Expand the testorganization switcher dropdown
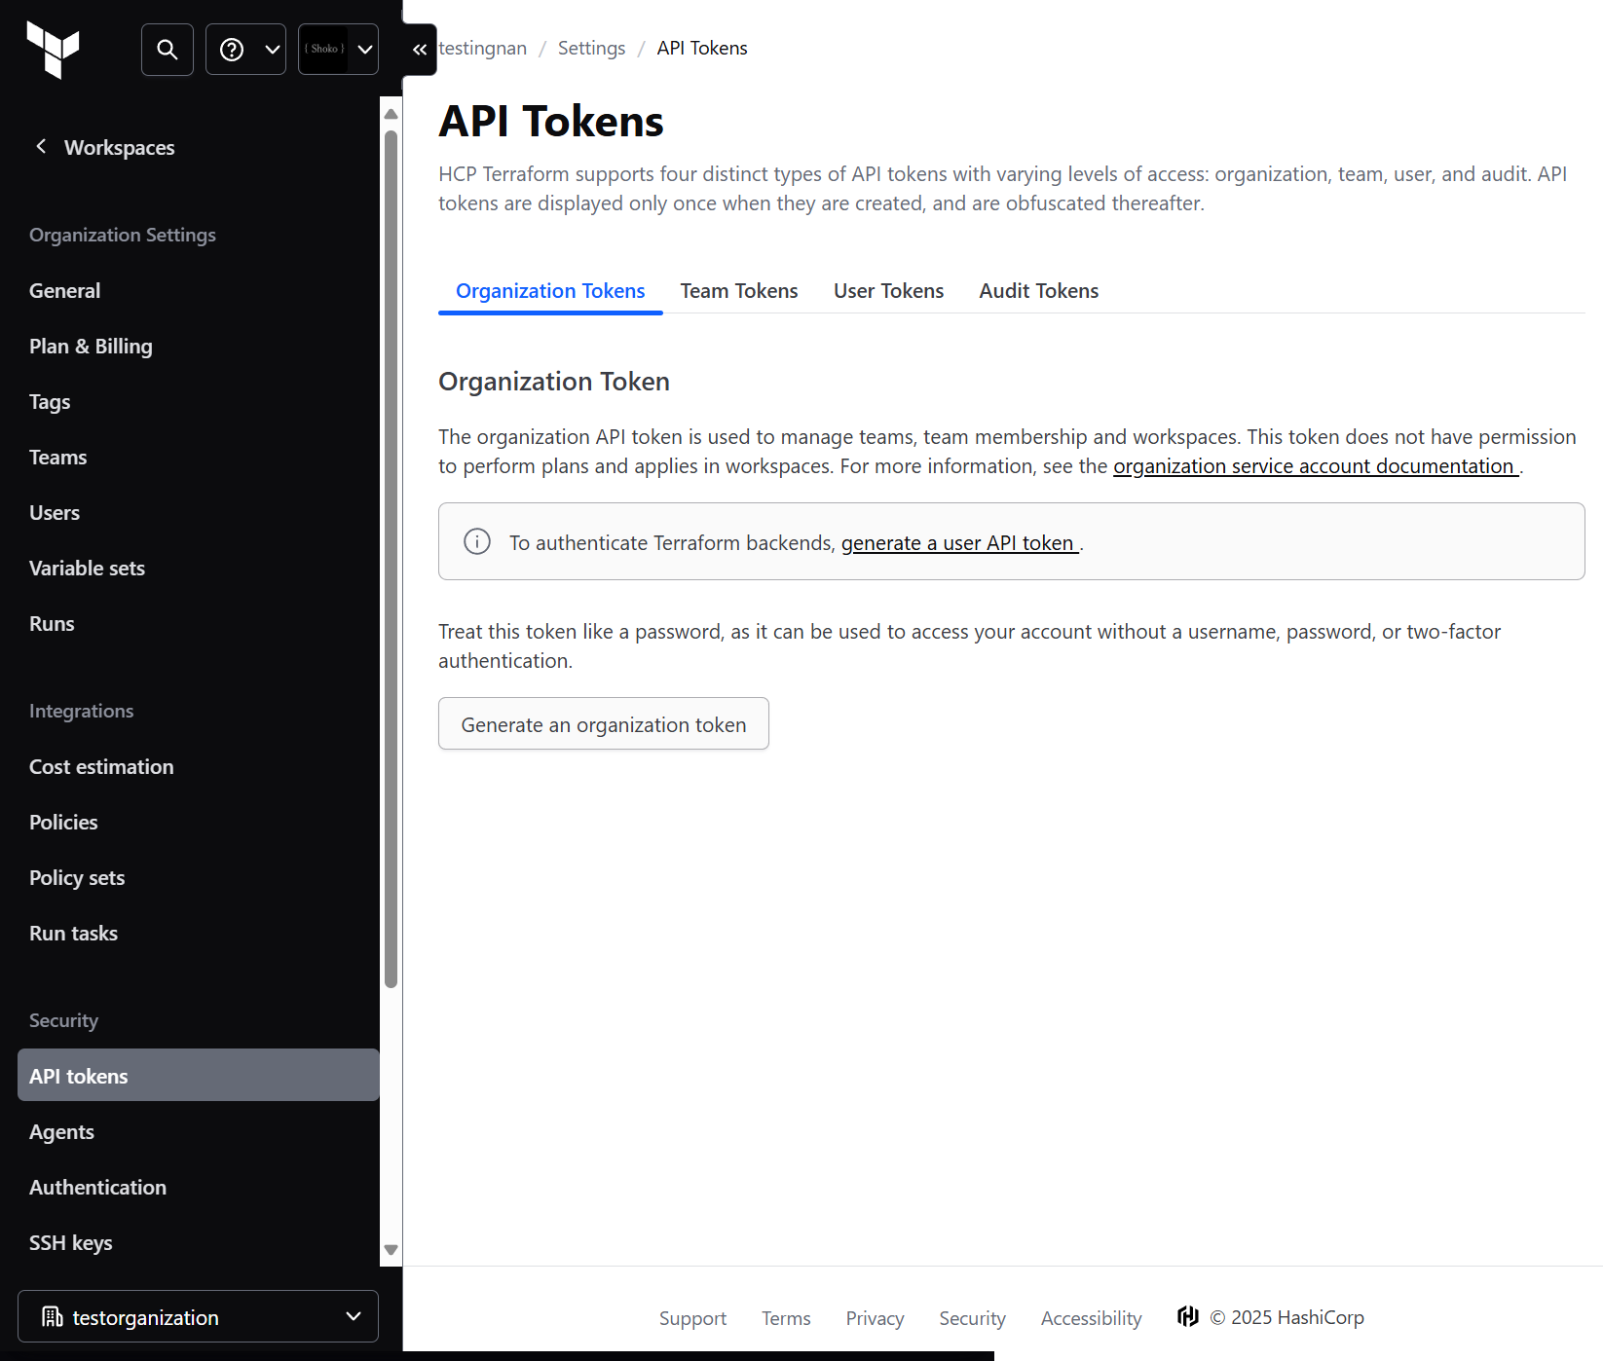This screenshot has height=1361, width=1603. (198, 1316)
